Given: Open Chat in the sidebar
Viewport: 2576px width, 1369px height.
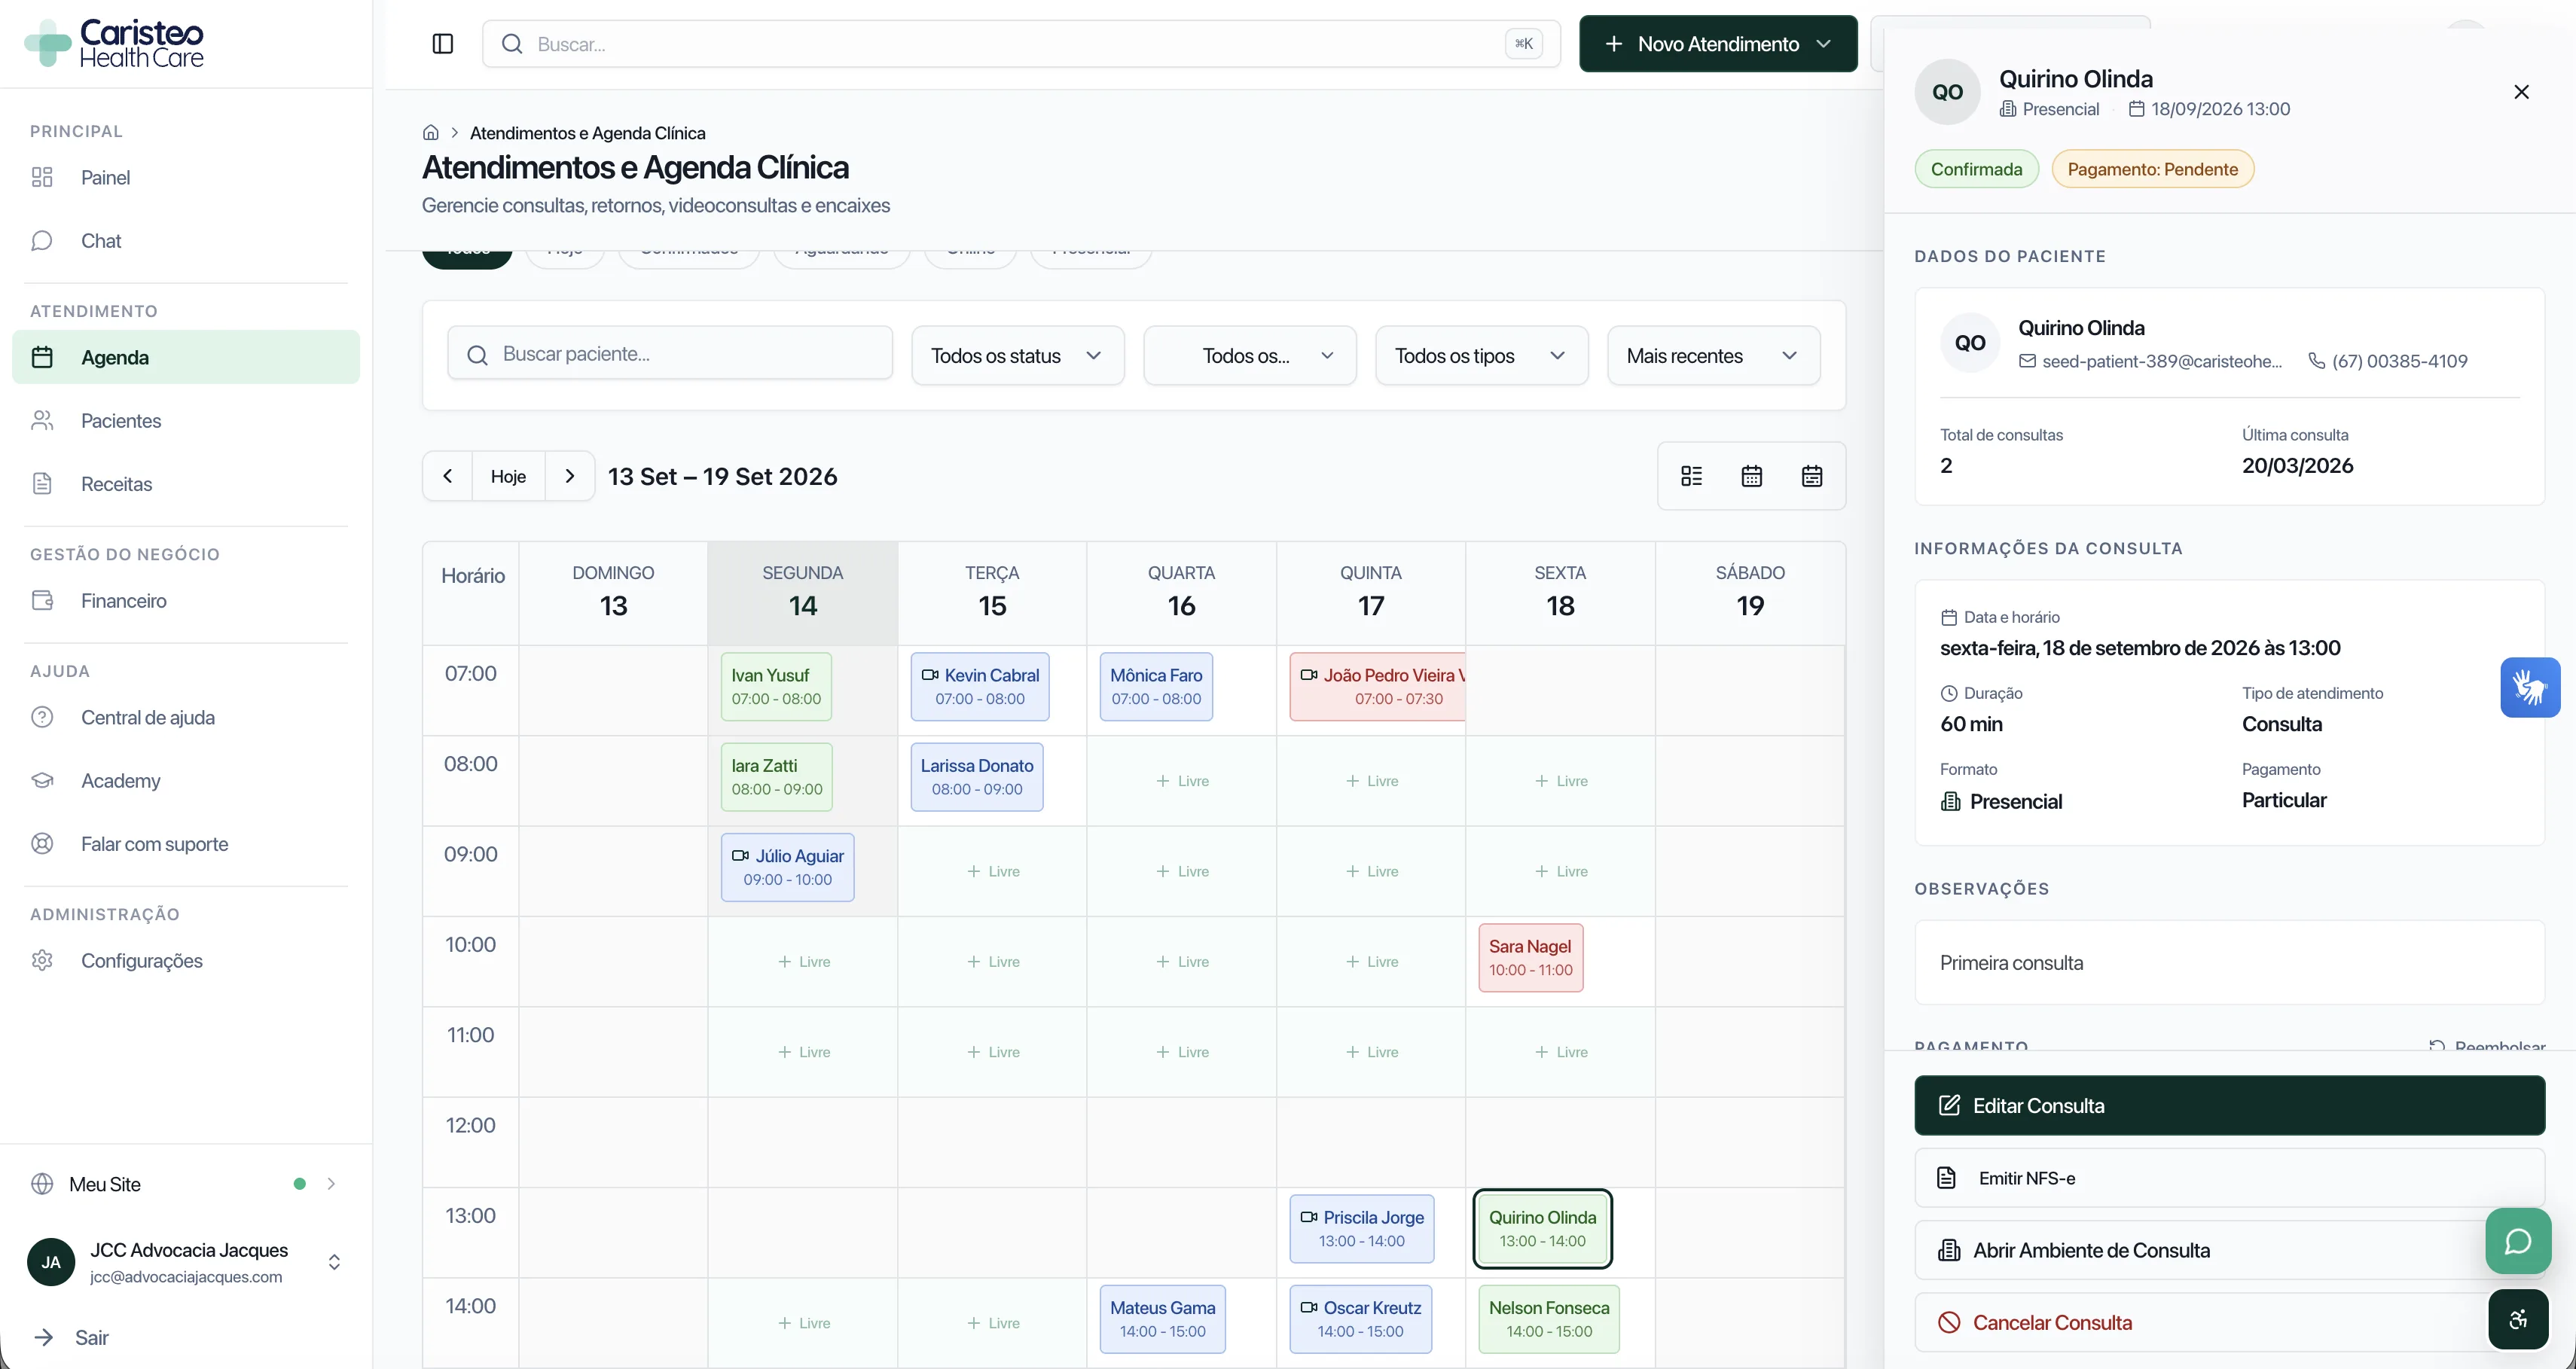Looking at the screenshot, I should (x=186, y=241).
